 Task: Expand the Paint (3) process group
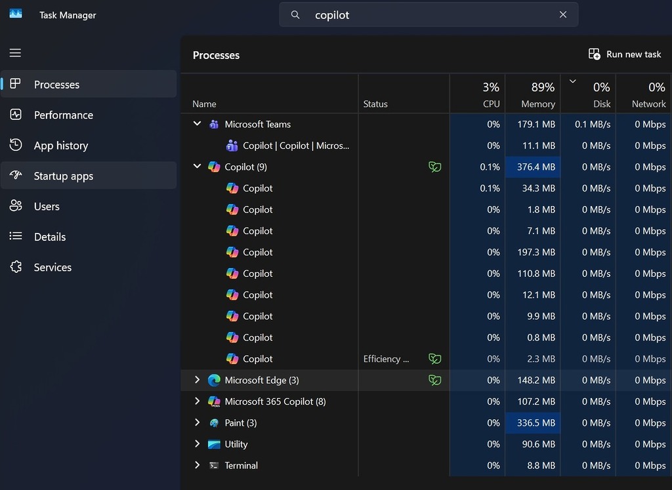coord(196,422)
